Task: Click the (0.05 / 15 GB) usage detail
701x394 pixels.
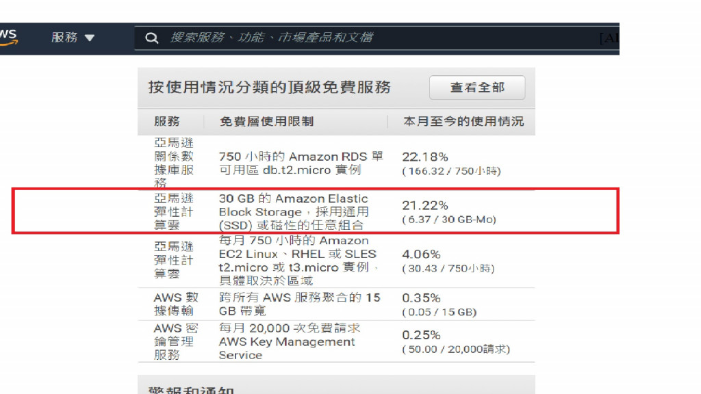Action: click(439, 312)
